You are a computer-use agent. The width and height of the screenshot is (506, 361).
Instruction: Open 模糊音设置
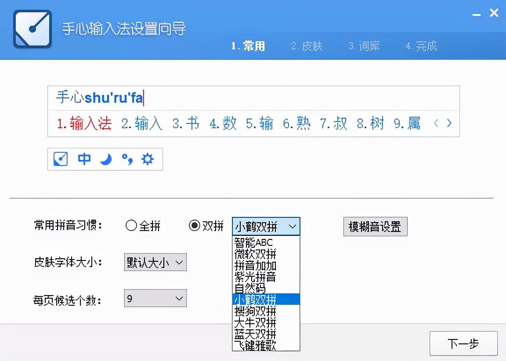(x=375, y=227)
